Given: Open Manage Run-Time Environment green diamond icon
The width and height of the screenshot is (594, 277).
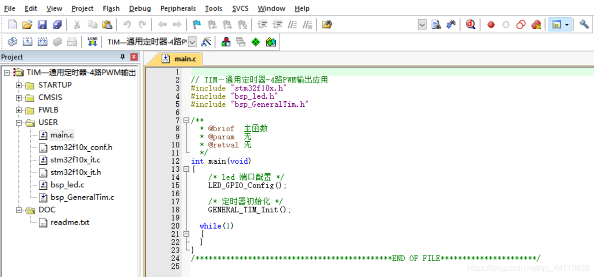Looking at the screenshot, I should click(255, 42).
